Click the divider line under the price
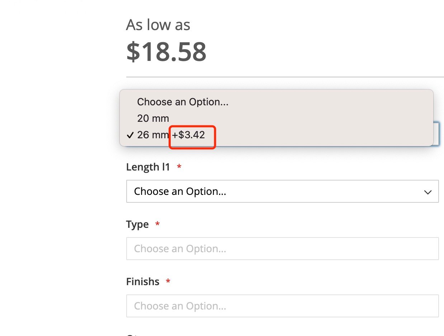The image size is (444, 336). pos(285,77)
